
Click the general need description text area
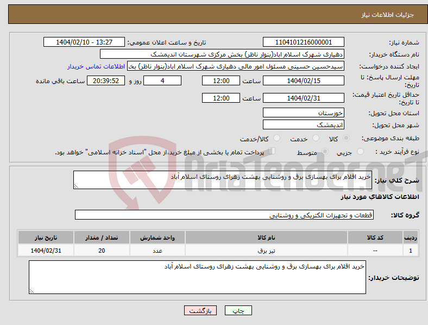pyautogui.click(x=223, y=180)
